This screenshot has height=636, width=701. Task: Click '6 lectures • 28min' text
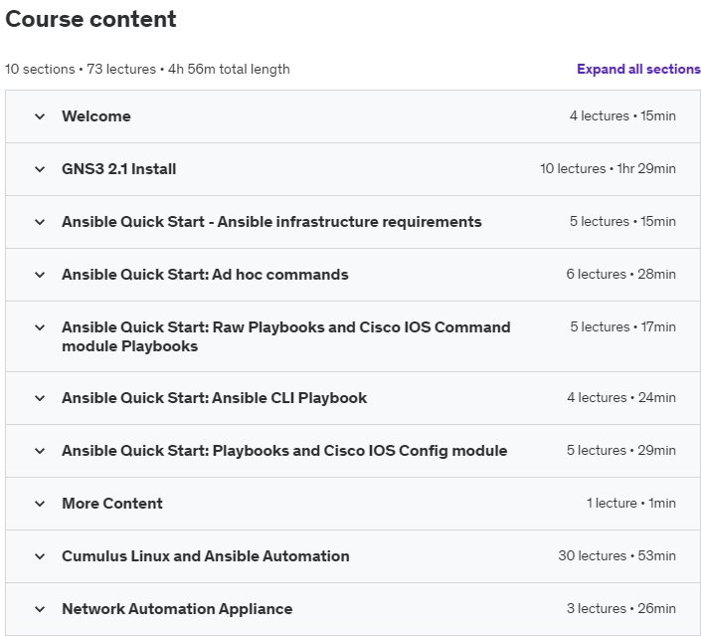(621, 275)
